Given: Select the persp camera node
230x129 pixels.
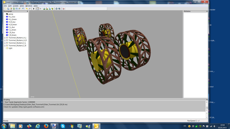Looking at the screenshot, I should pos(11,14).
